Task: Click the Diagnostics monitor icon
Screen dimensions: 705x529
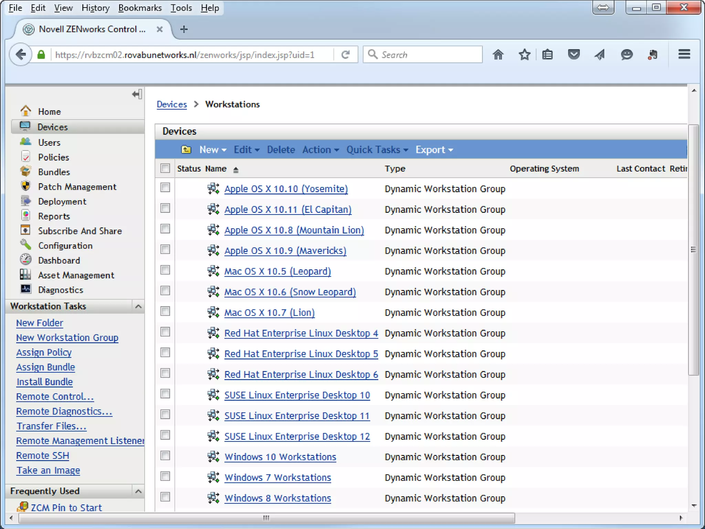Action: [x=25, y=289]
